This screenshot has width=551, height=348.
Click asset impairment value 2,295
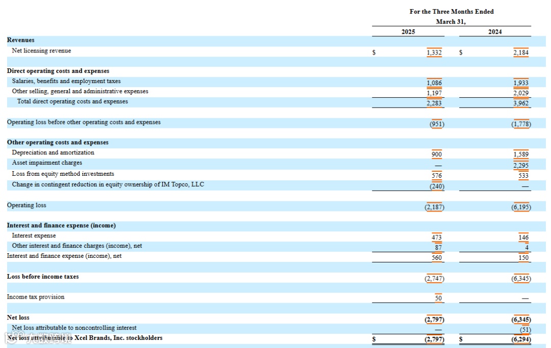click(x=521, y=166)
